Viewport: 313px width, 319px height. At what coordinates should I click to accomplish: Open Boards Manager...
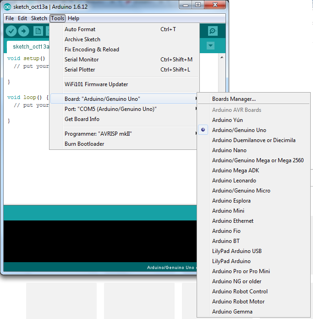[234, 99]
